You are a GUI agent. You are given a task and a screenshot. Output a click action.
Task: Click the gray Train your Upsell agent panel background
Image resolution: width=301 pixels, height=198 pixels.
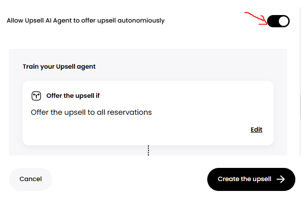click(148, 57)
